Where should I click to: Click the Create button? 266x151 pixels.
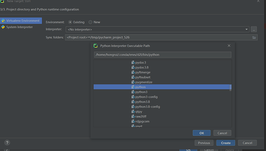[x=226, y=143]
